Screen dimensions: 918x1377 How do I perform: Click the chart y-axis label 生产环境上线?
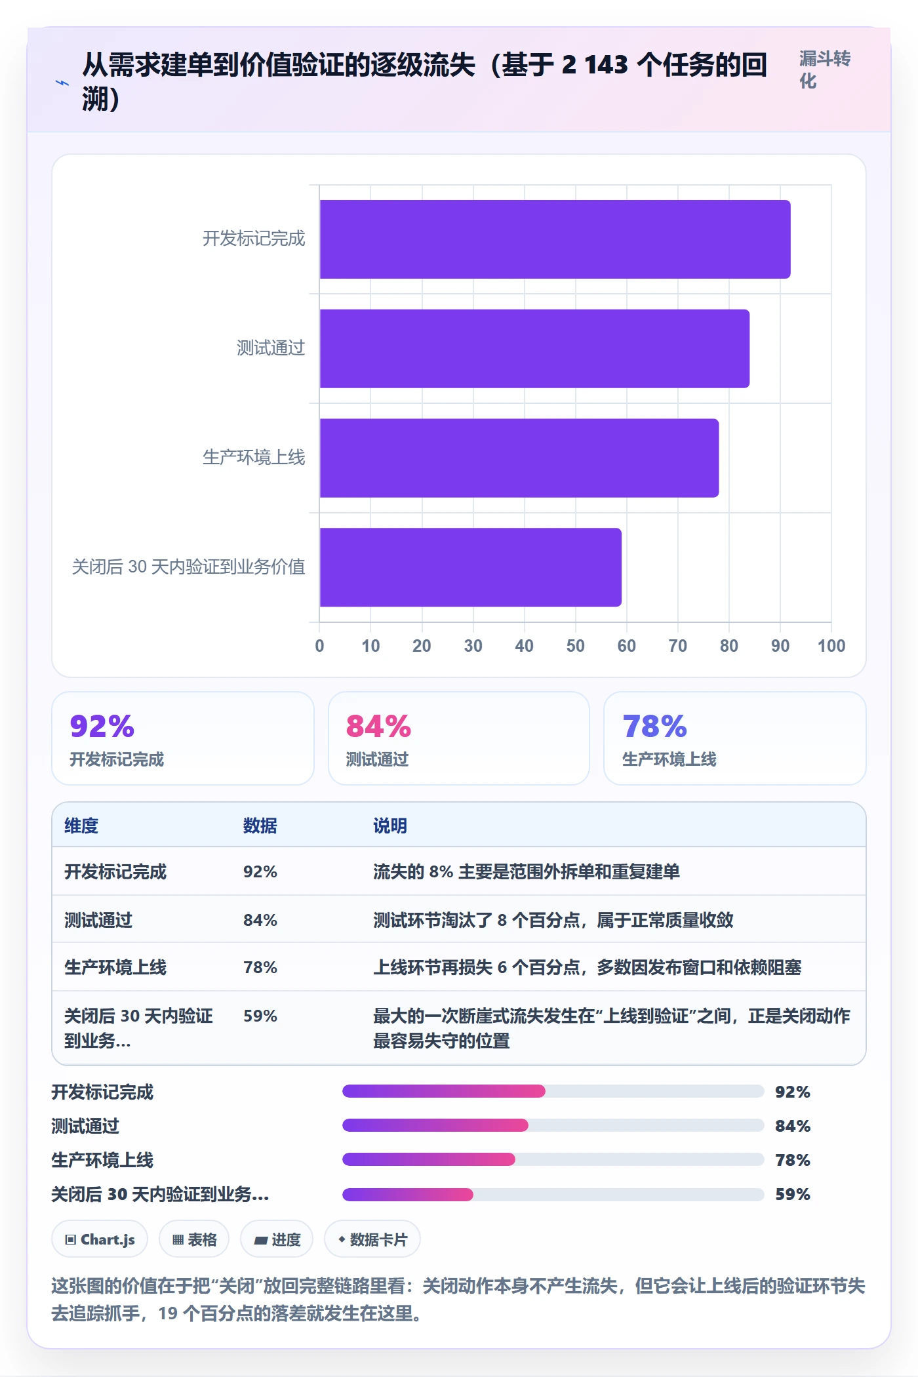tap(254, 457)
